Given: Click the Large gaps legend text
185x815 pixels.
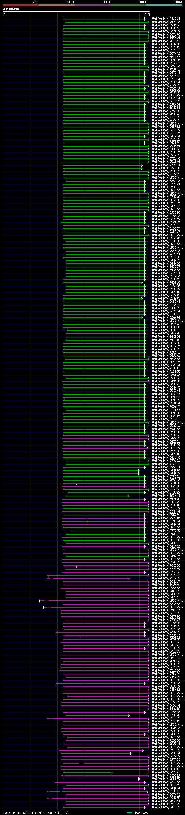Looking at the screenshot, I should click(x=36, y=812).
